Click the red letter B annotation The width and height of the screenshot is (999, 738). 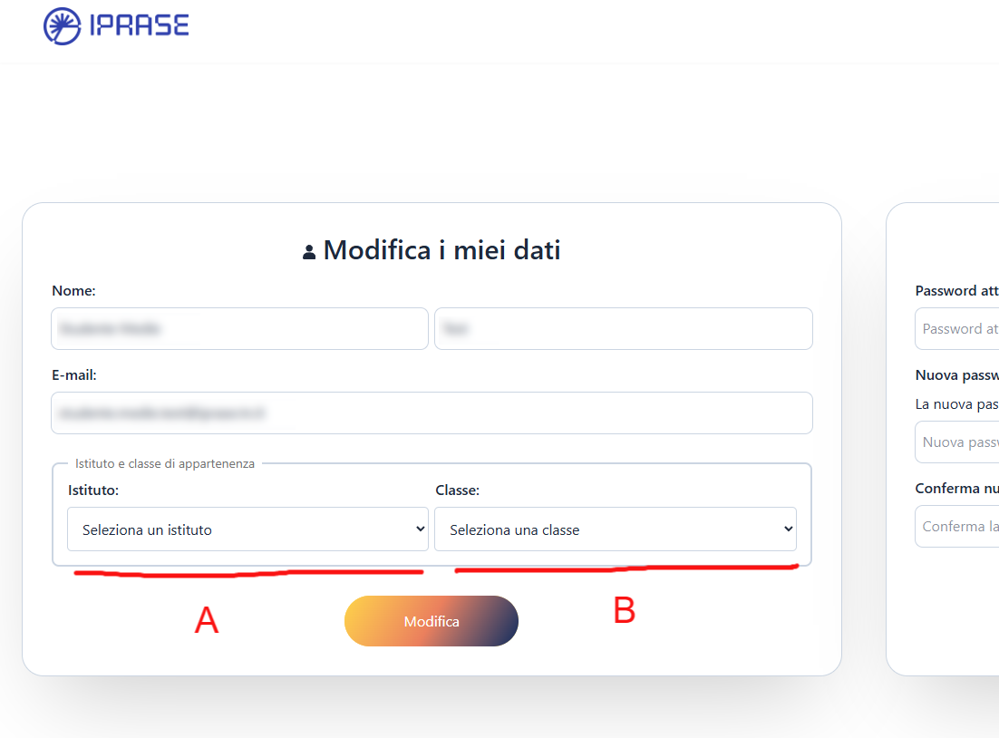tap(624, 612)
